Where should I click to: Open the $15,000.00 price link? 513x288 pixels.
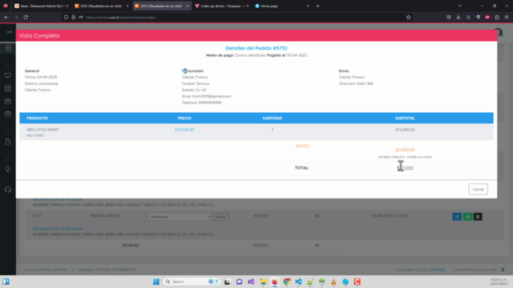click(x=184, y=130)
